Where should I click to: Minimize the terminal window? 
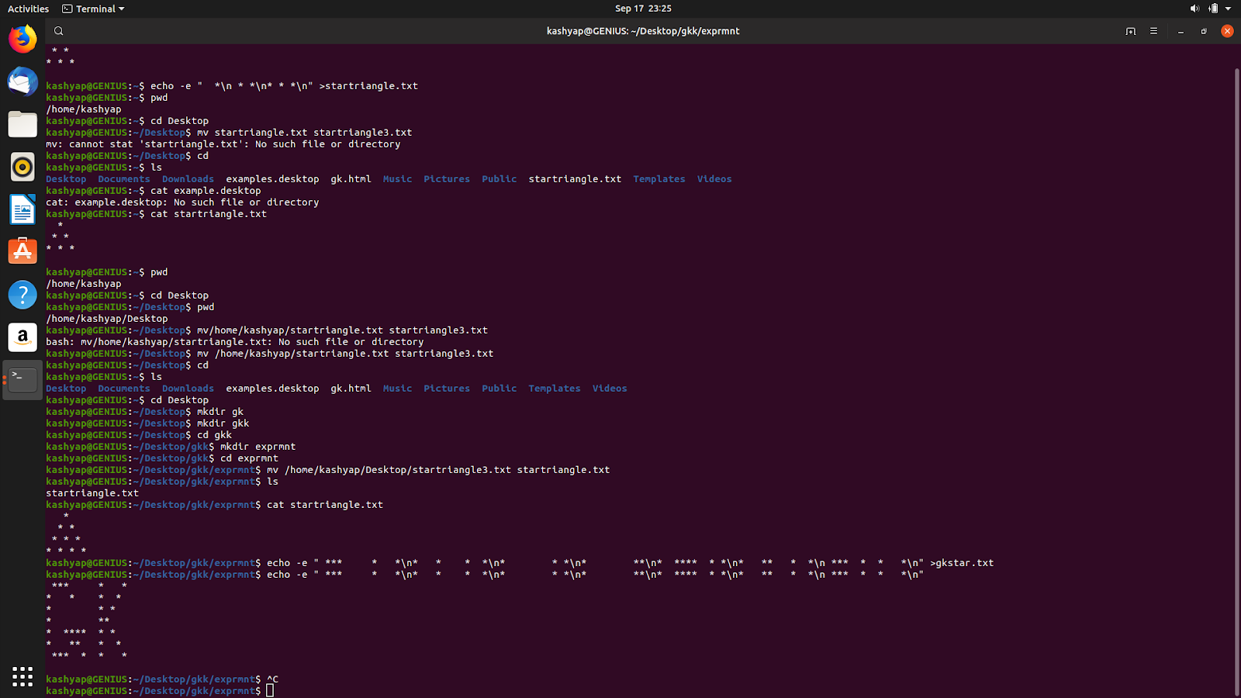tap(1181, 31)
